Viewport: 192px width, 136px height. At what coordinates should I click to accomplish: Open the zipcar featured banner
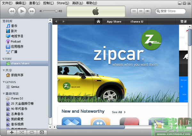[x=118, y=63]
